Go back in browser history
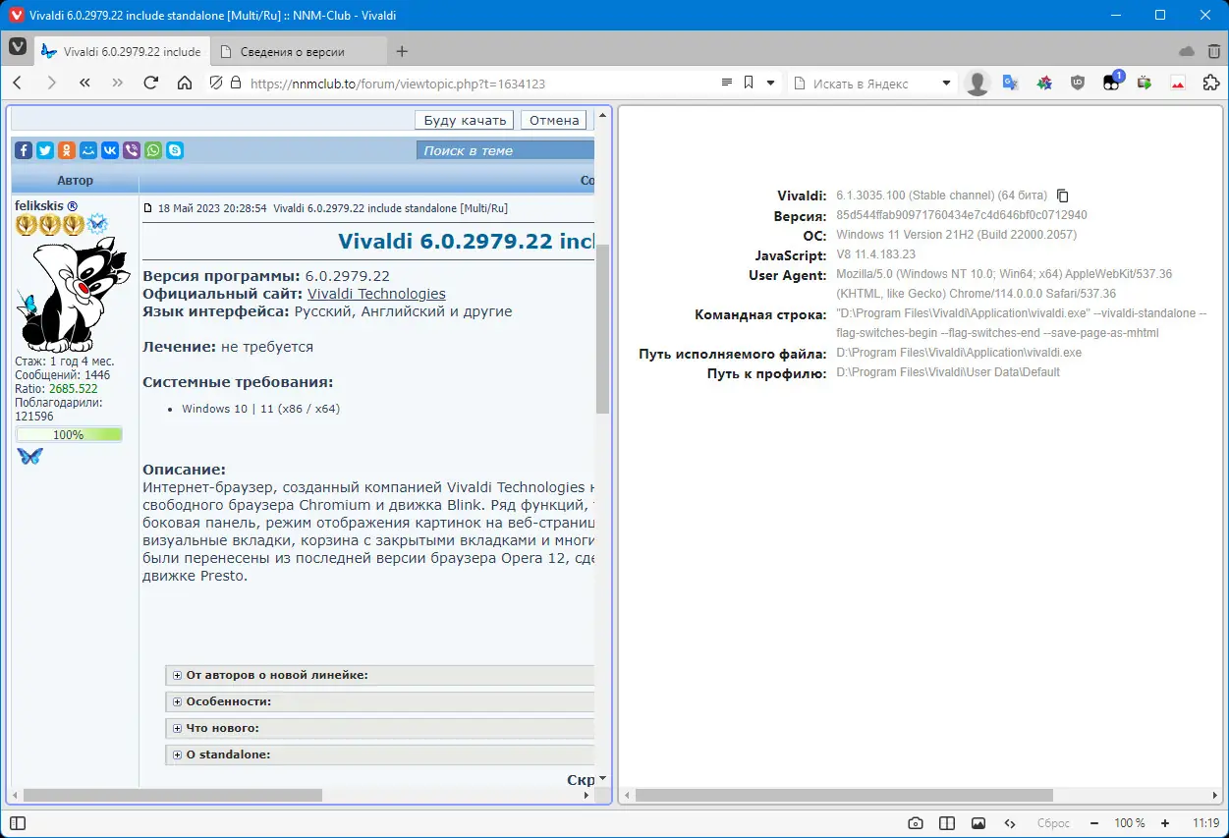This screenshot has width=1229, height=838. pyautogui.click(x=18, y=84)
